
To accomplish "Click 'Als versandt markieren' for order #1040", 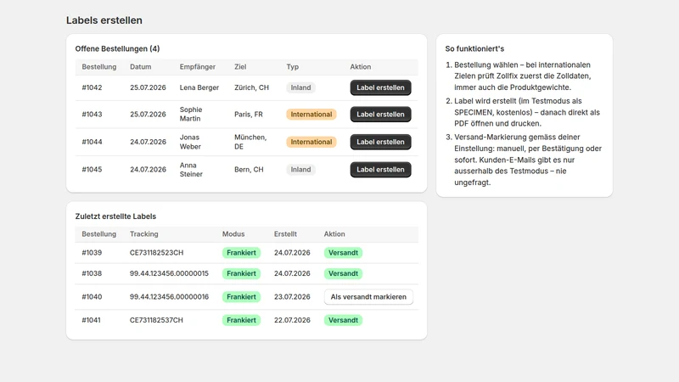I will coord(368,297).
